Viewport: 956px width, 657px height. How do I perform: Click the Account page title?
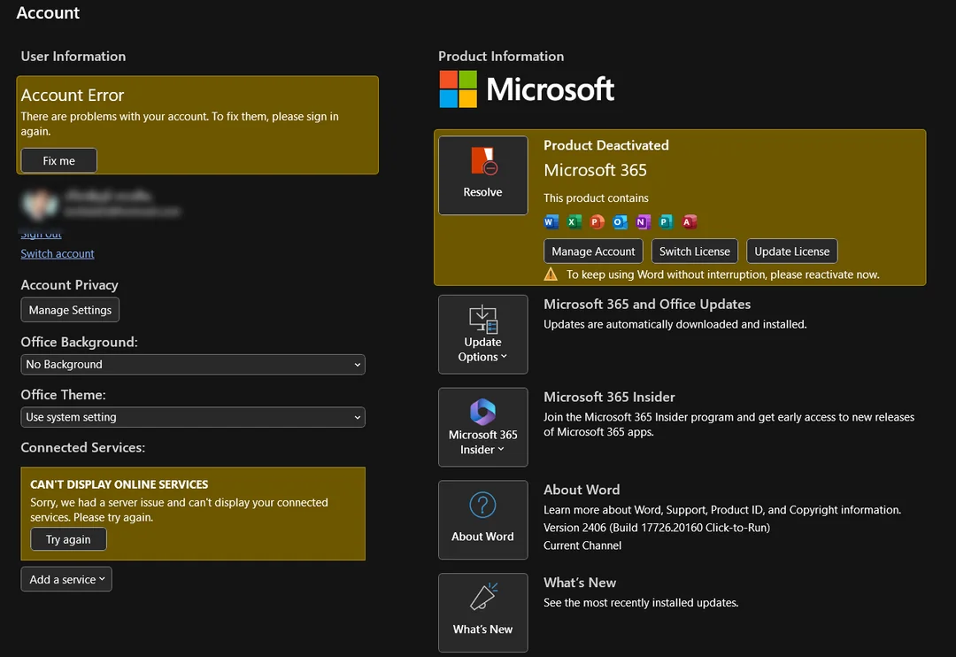coord(48,12)
